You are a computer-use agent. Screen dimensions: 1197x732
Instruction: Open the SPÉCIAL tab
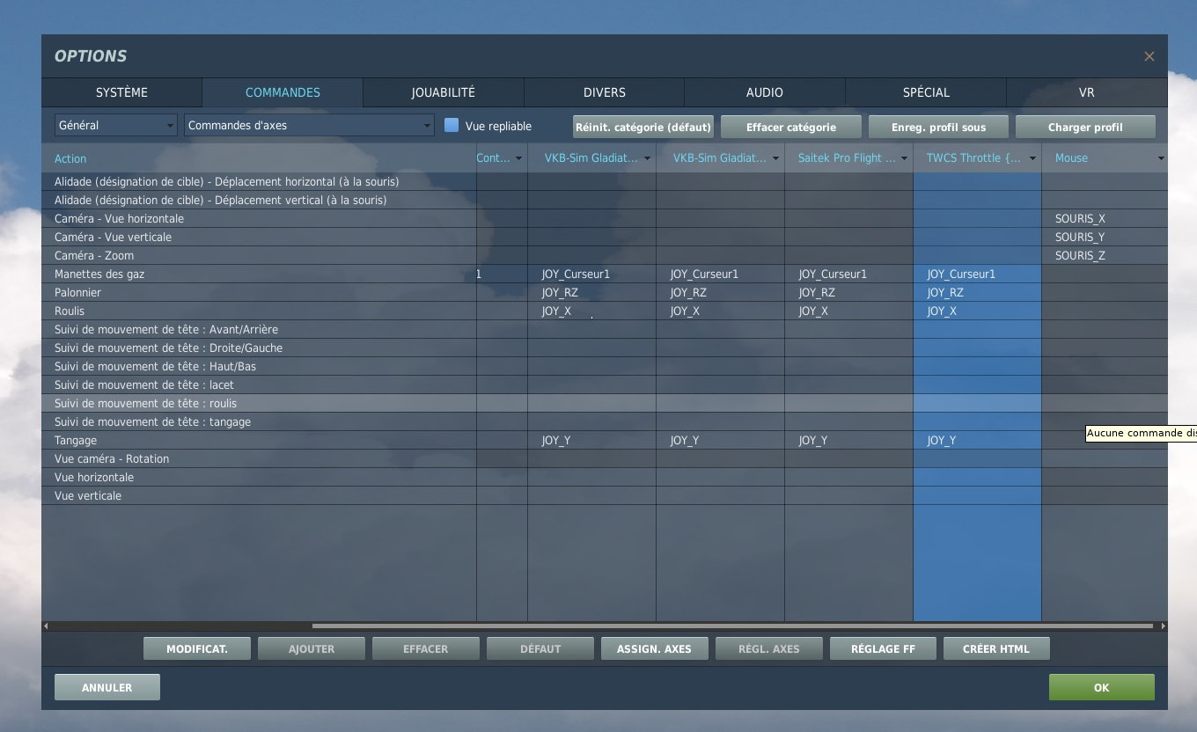(926, 92)
